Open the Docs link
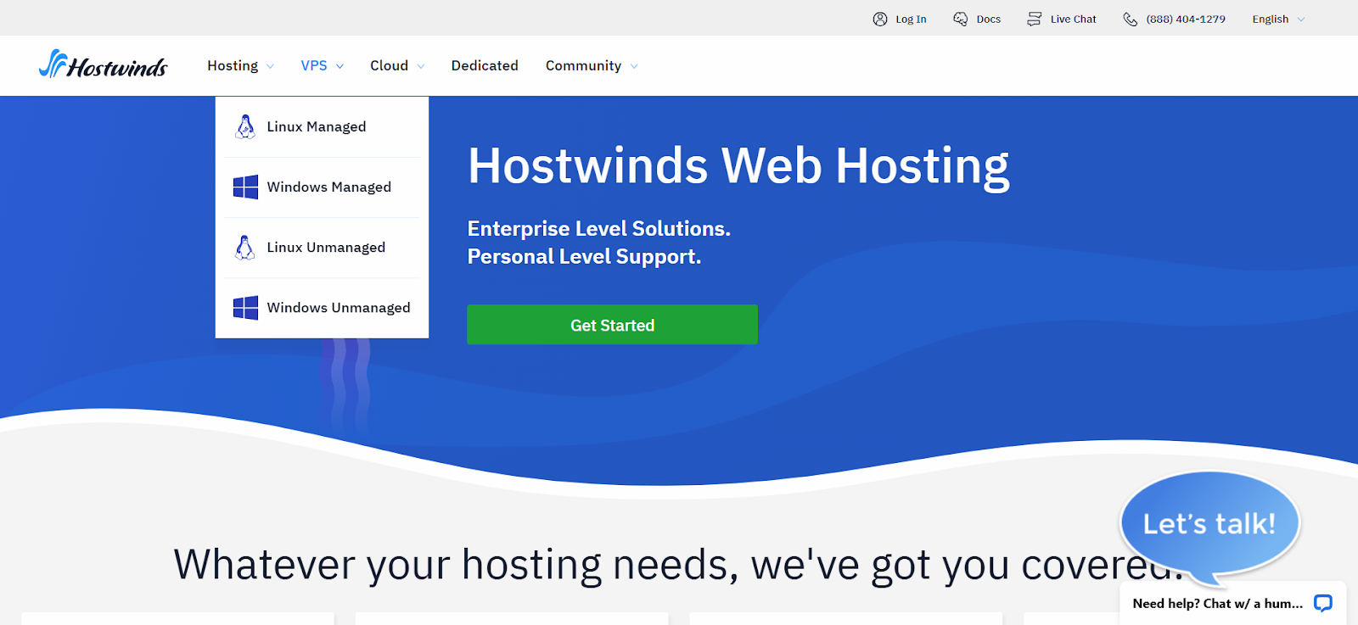This screenshot has width=1358, height=625. pyautogui.click(x=988, y=19)
